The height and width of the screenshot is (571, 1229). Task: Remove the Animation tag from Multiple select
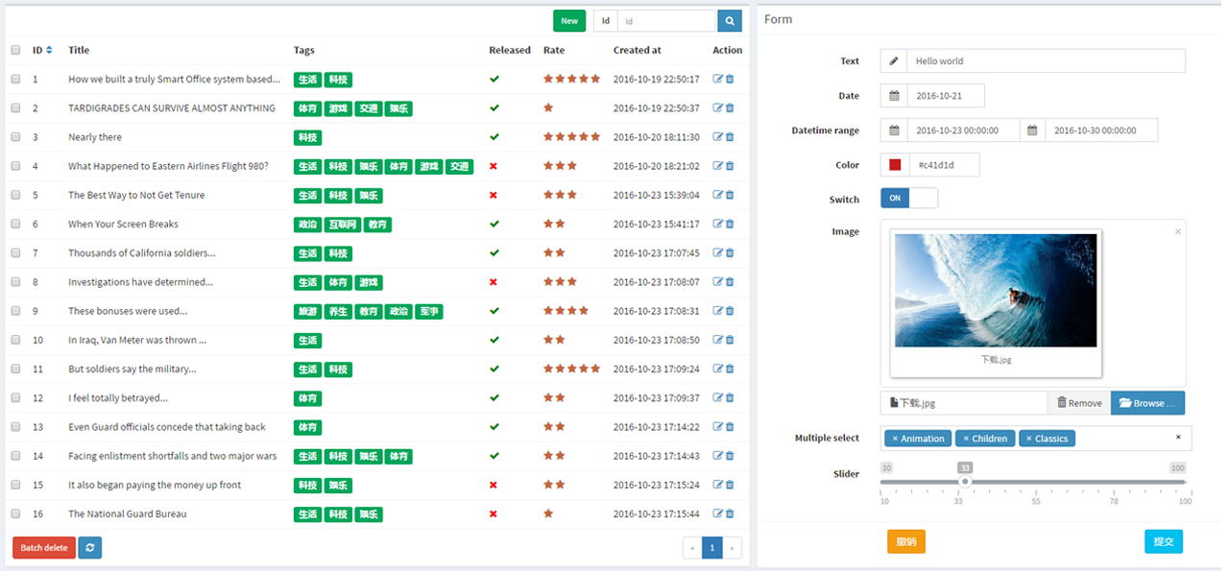898,438
